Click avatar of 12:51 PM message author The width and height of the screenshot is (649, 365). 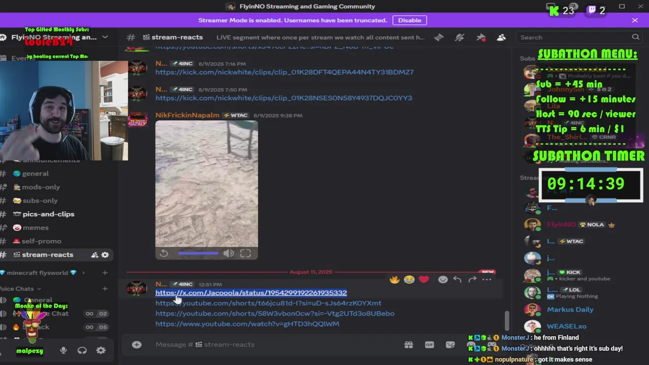[x=137, y=288]
